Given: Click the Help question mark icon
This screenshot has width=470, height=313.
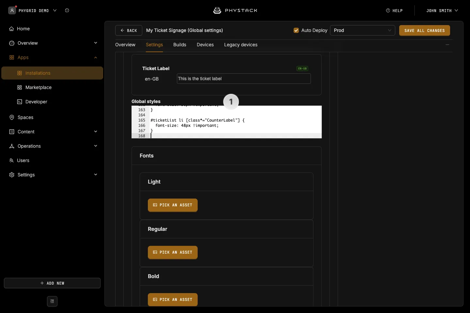Looking at the screenshot, I should tap(388, 10).
